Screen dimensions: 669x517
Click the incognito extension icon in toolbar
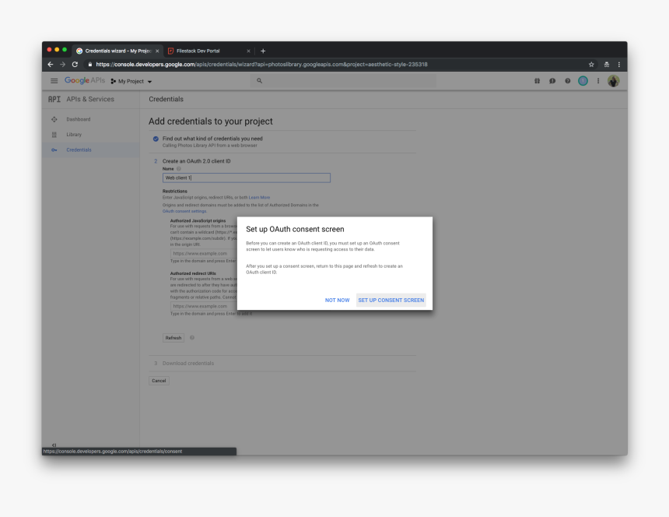(x=606, y=65)
